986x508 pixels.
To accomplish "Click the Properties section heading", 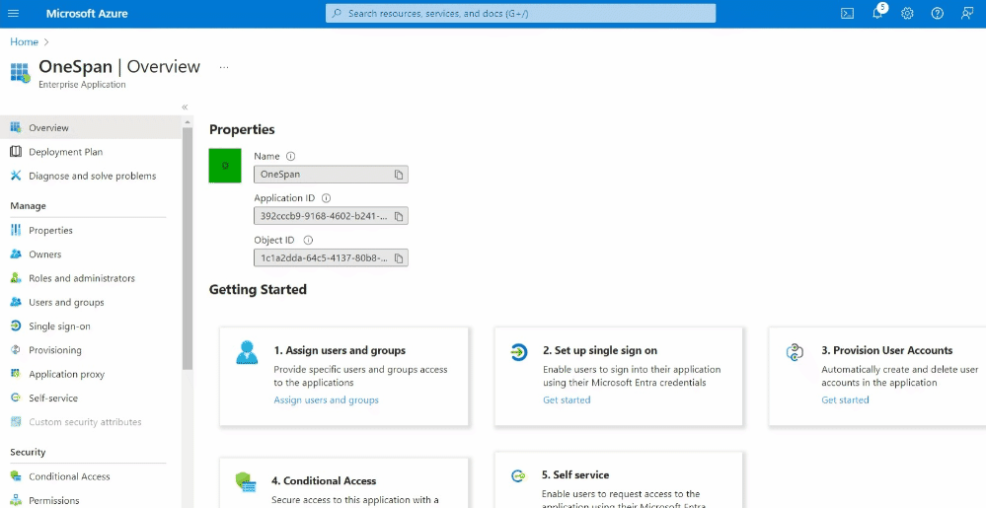I will coord(242,130).
